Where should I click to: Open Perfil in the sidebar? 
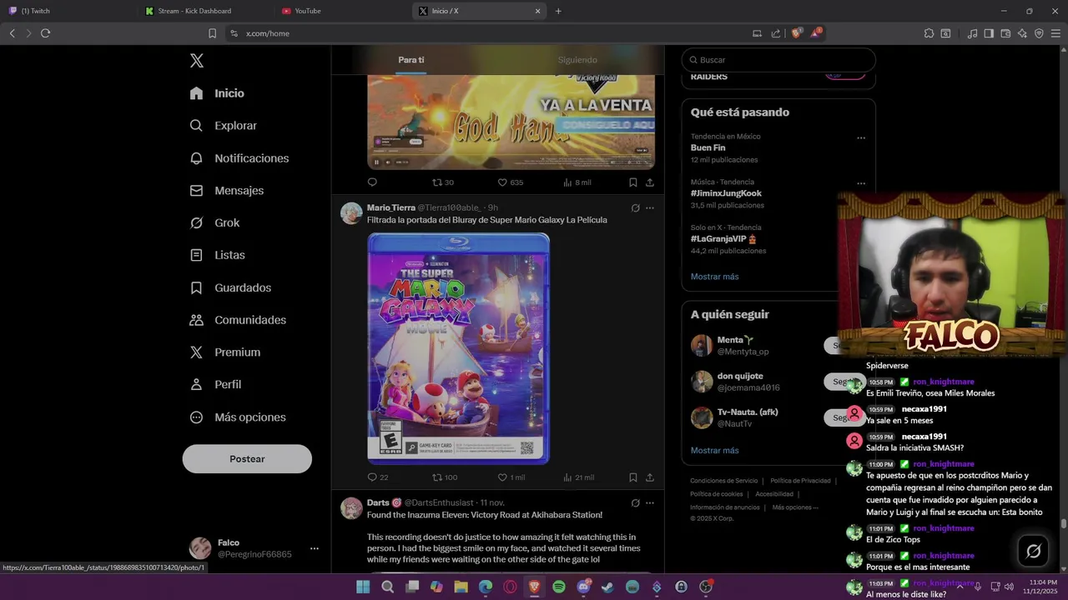[215, 384]
